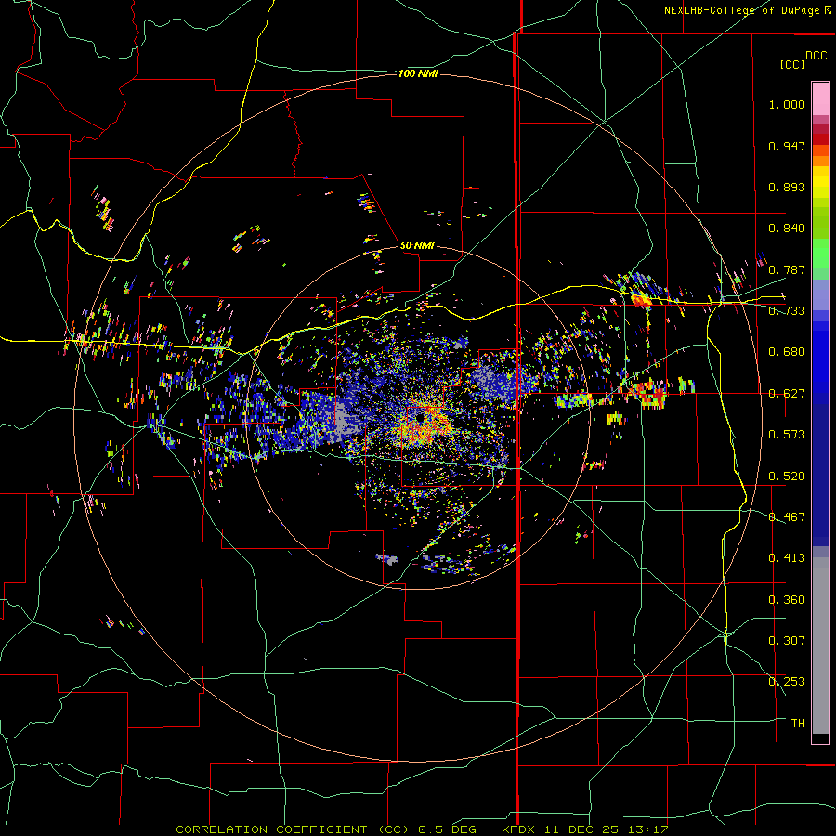Click the 0.680 legend value
The height and width of the screenshot is (836, 836).
(787, 352)
